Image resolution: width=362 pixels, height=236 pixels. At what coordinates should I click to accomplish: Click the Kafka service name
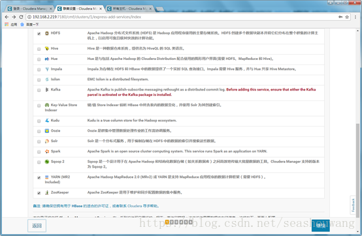point(56,89)
